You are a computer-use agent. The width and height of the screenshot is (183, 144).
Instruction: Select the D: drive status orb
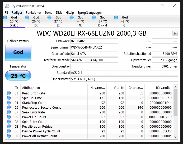pyautogui.click(x=27, y=17)
